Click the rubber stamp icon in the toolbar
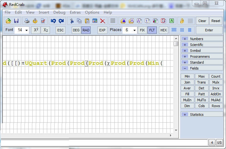 [35, 21]
